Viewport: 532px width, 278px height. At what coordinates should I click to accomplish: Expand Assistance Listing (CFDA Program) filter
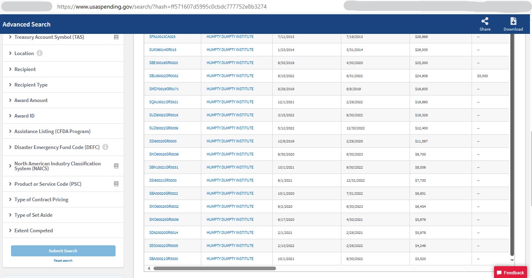[x=52, y=131]
